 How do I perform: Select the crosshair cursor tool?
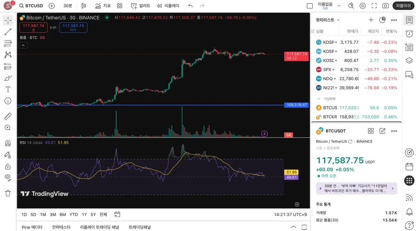(8, 20)
